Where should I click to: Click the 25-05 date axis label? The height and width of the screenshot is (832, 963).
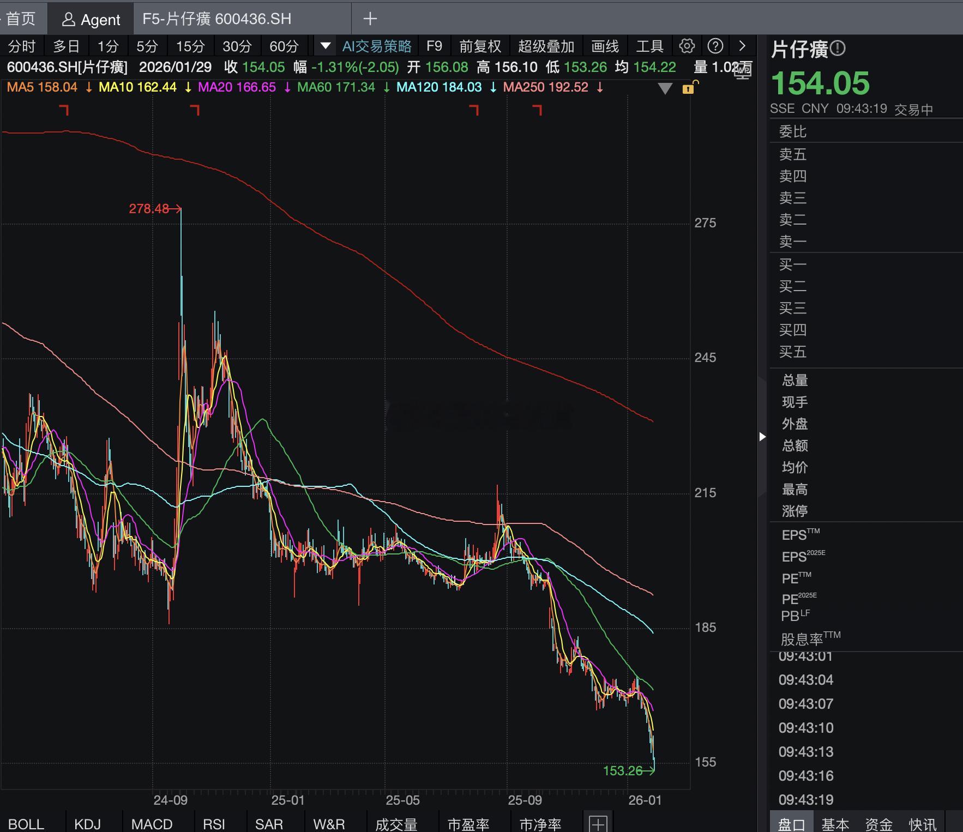pyautogui.click(x=403, y=800)
